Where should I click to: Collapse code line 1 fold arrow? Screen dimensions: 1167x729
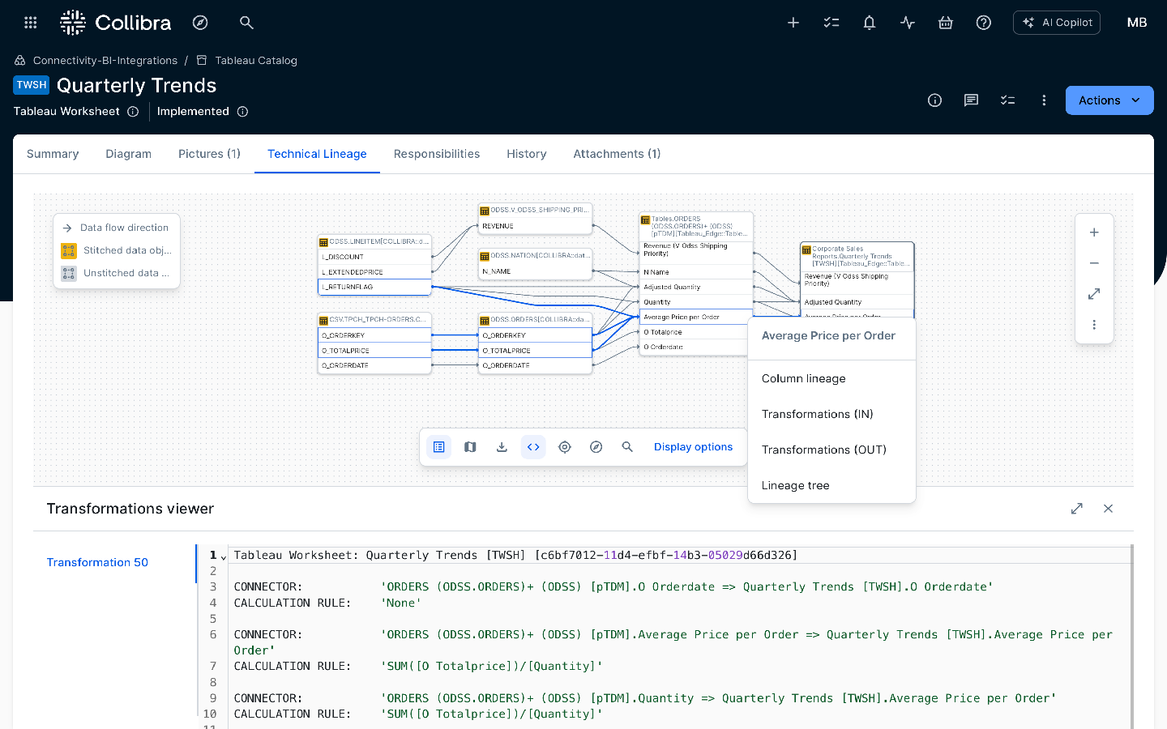coord(224,556)
